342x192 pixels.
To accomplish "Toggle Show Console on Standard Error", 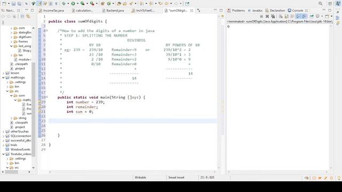I will pos(304,16).
